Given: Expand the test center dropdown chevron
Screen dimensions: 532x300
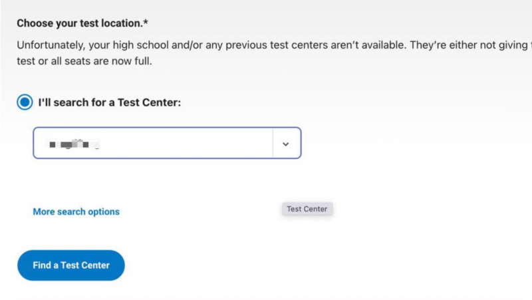Looking at the screenshot, I should pyautogui.click(x=286, y=144).
